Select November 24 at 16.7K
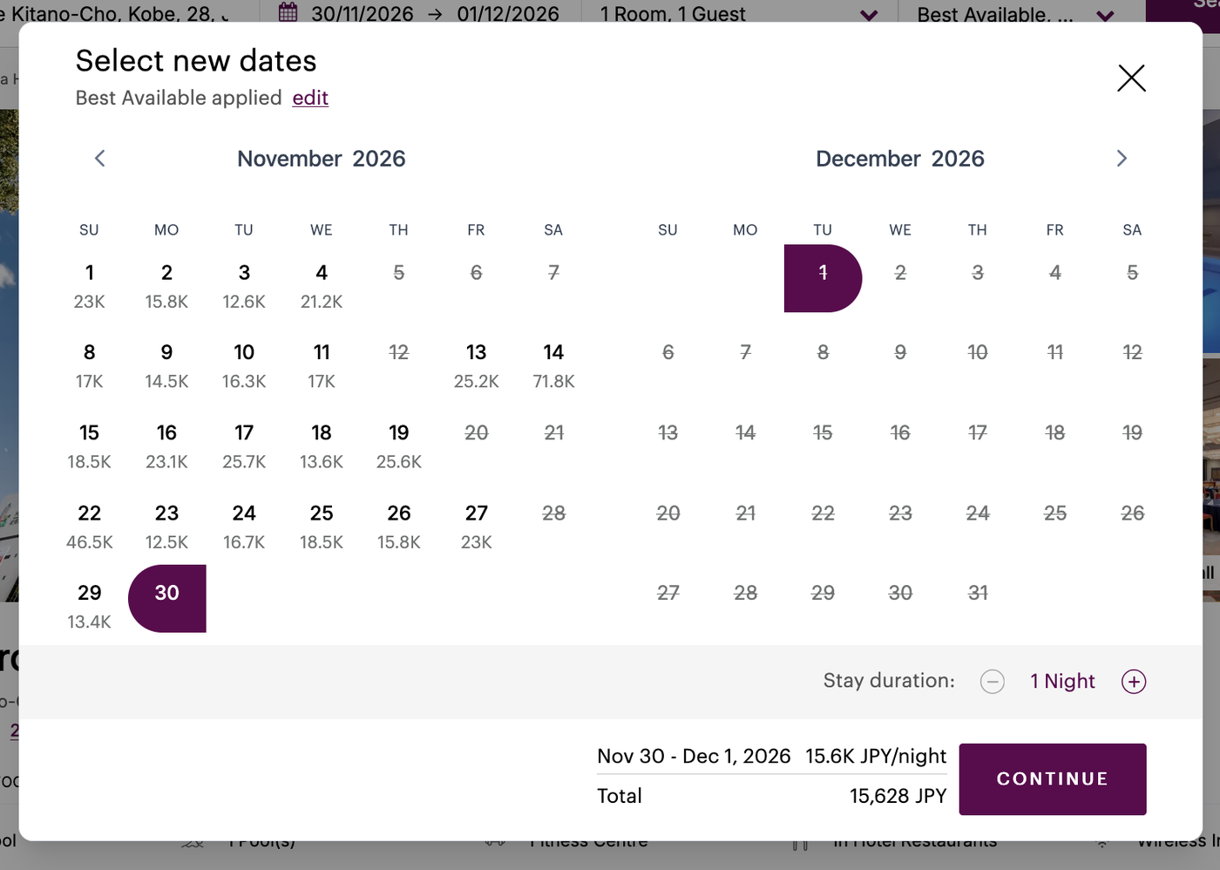The image size is (1220, 870). click(244, 527)
